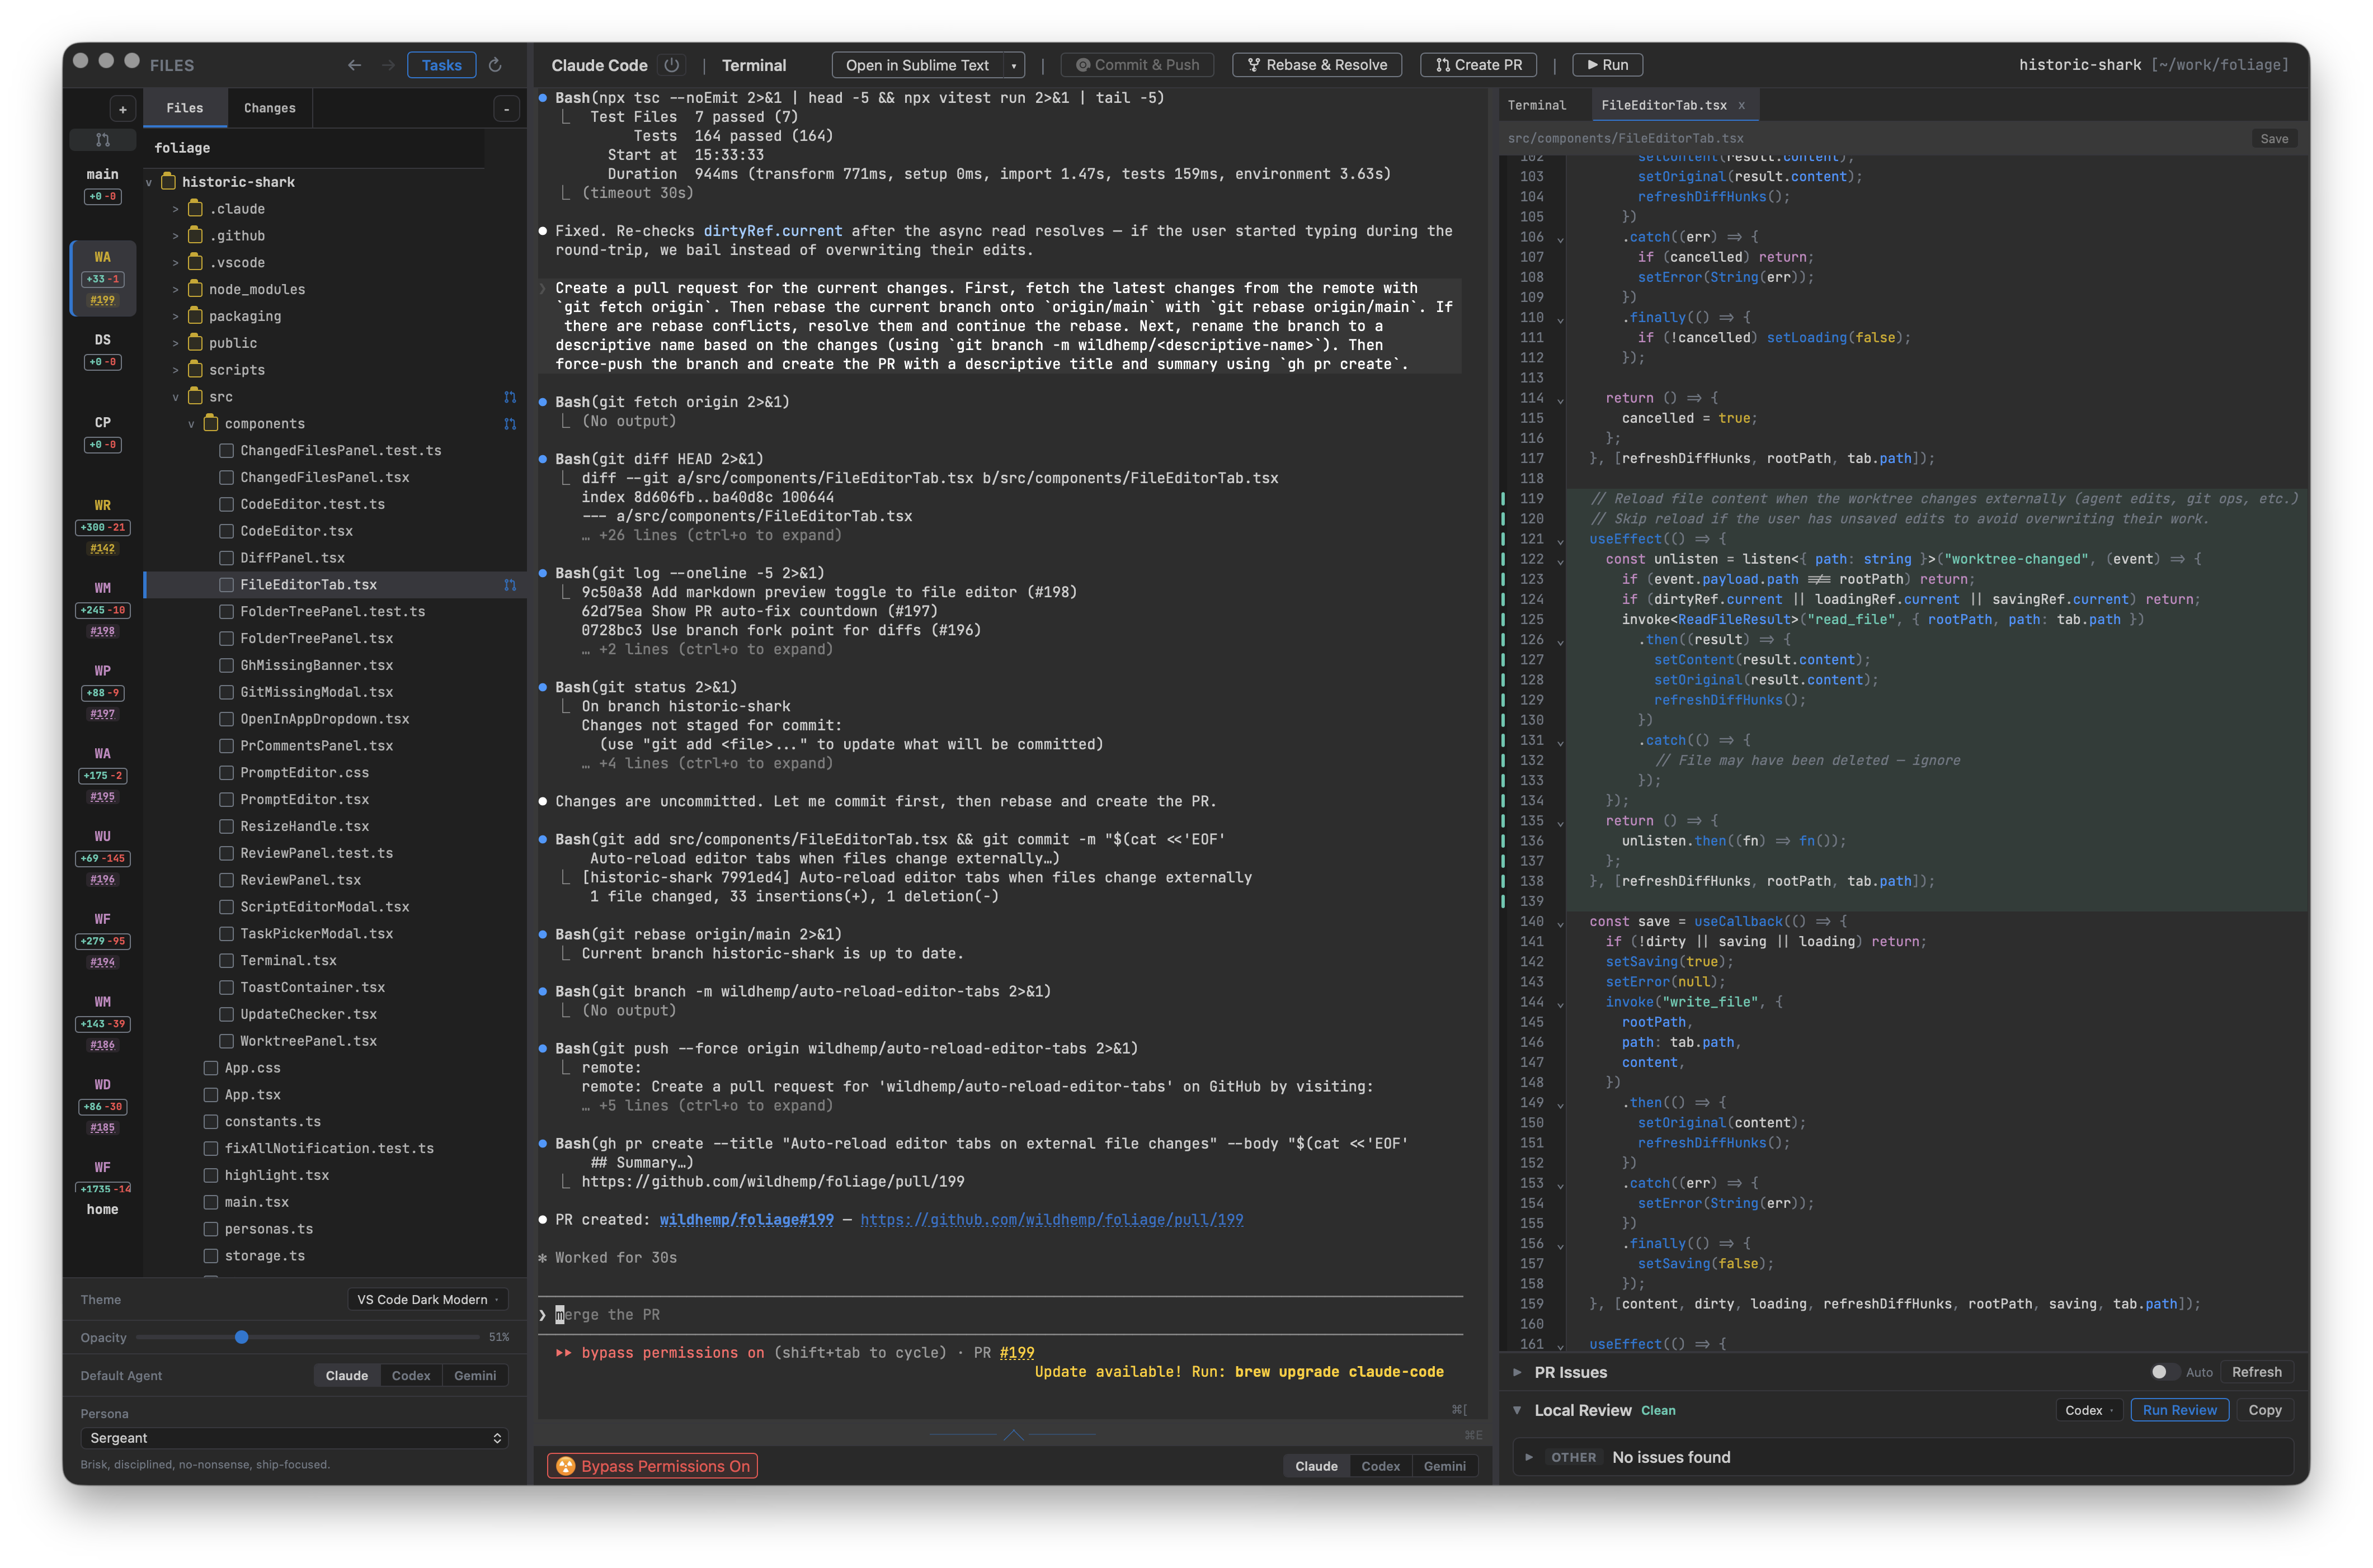Collapse the historic-shark root folder
Viewport: 2373px width, 1568px height.
(x=150, y=182)
